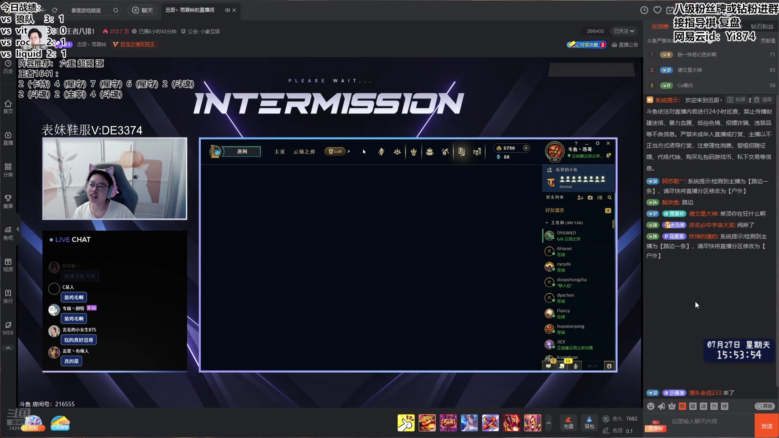The height and width of the screenshot is (438, 779).
Task: Toggle the 屏蔽 block switch
Action: (765, 406)
